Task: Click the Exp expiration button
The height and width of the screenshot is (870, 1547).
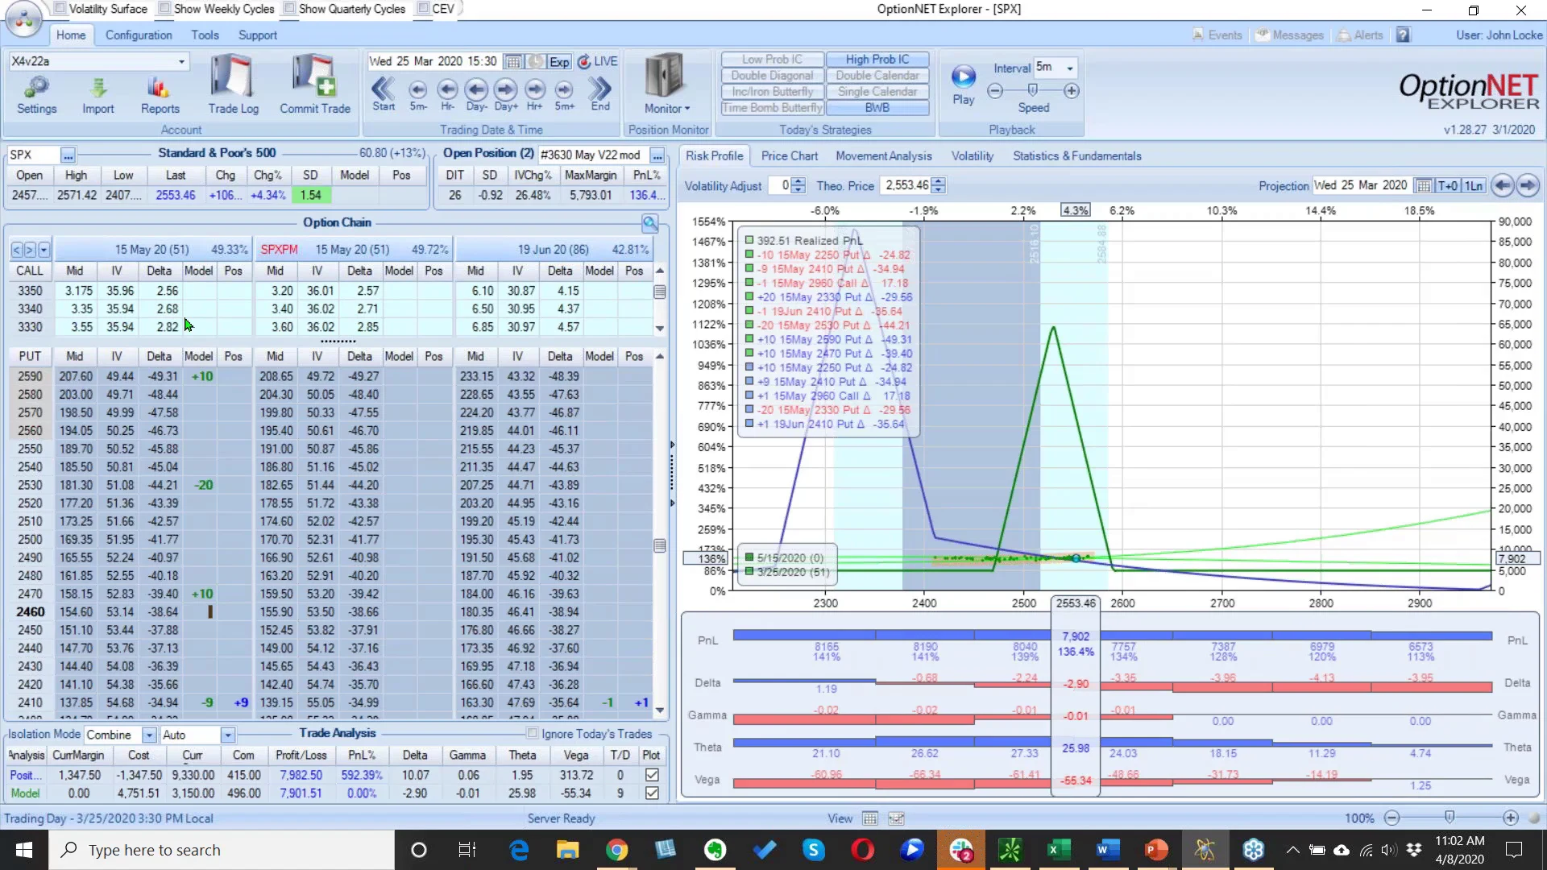Action: click(559, 62)
